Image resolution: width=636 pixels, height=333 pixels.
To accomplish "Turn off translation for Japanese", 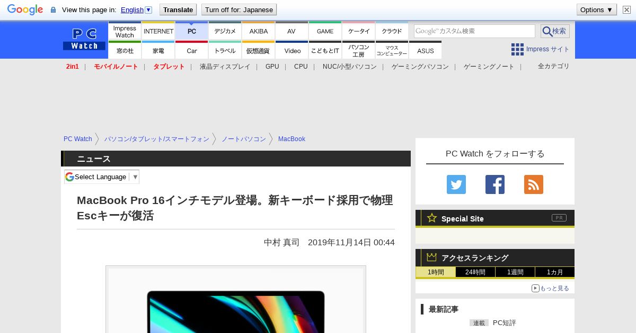I will pyautogui.click(x=239, y=10).
